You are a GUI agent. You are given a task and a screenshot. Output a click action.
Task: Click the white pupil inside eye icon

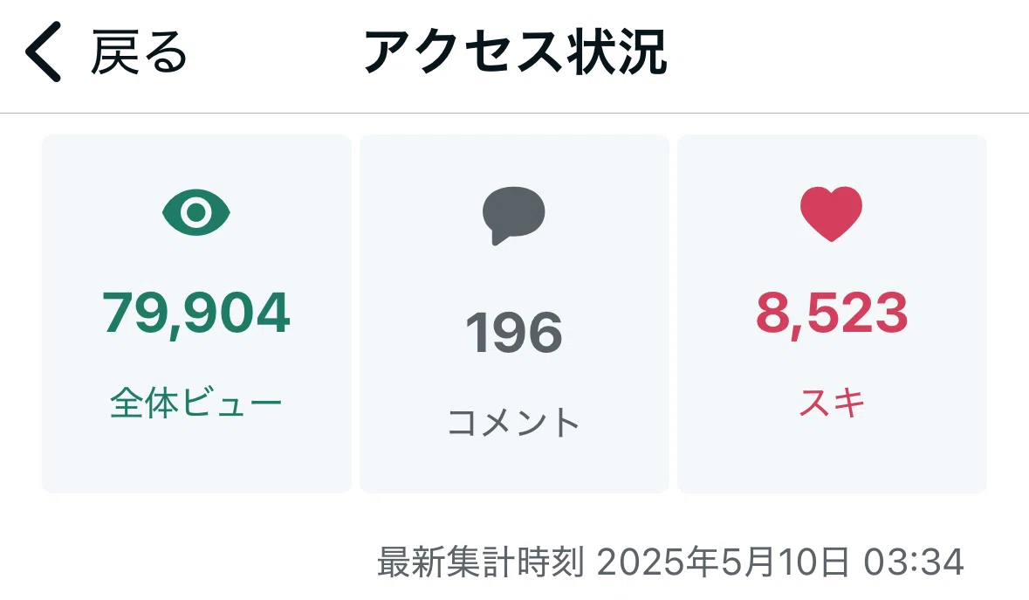coord(196,212)
